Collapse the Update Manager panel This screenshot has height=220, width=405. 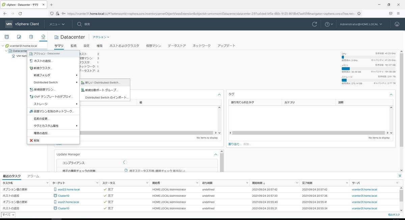[216, 154]
